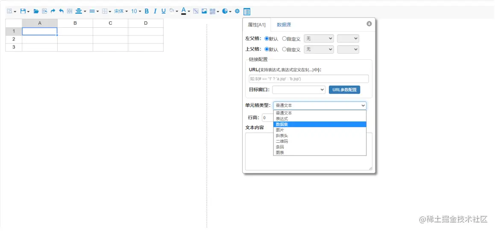Click the URL参数配置 button

point(344,90)
